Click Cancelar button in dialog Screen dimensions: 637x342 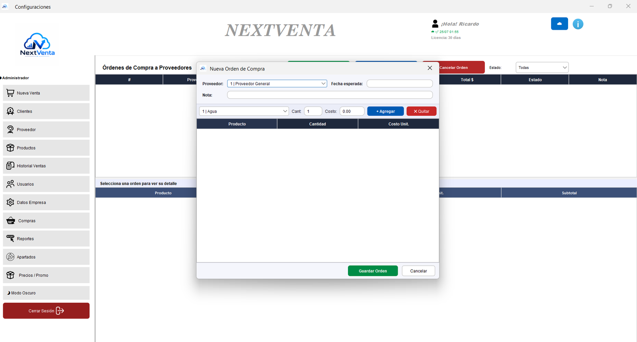point(418,271)
